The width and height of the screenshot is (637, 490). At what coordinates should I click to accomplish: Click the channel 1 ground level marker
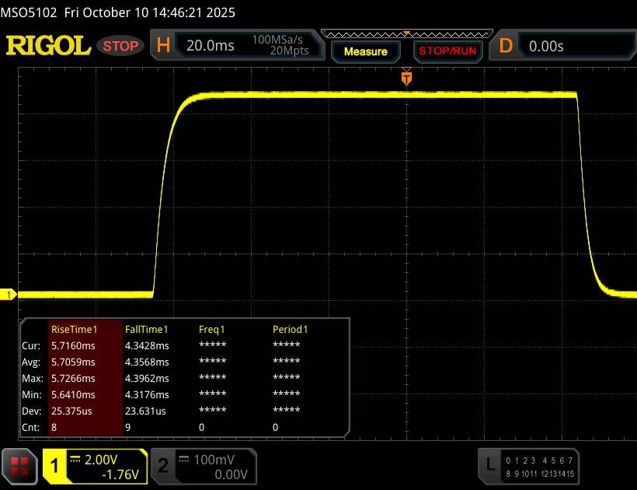[x=9, y=294]
